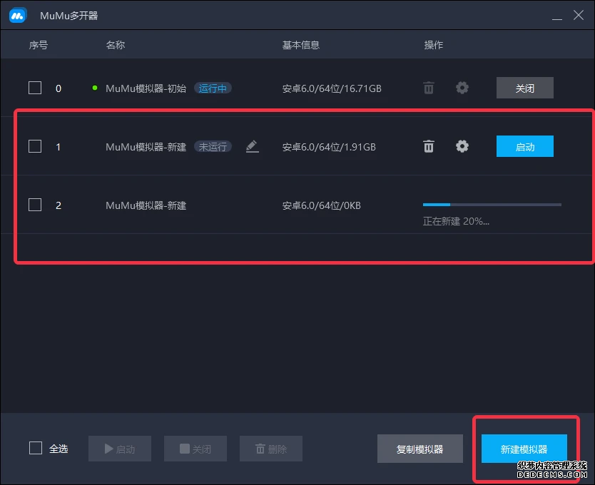Select the MuMu模拟器-初始 name
This screenshot has width=595, height=485.
point(146,88)
